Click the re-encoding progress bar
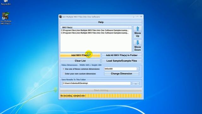Viewport: 202px width, 114px height. [x=101, y=96]
